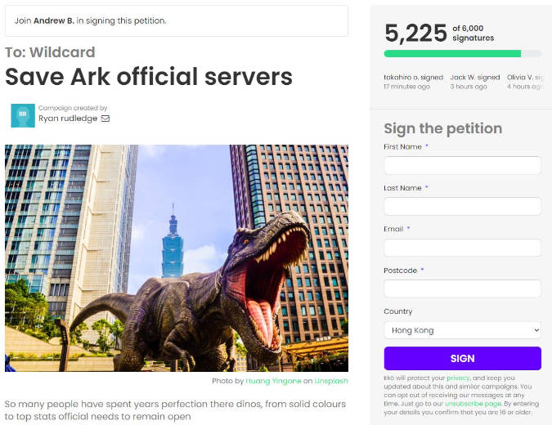
Task: Click the Join Andrew B. banner
Action: point(177,20)
